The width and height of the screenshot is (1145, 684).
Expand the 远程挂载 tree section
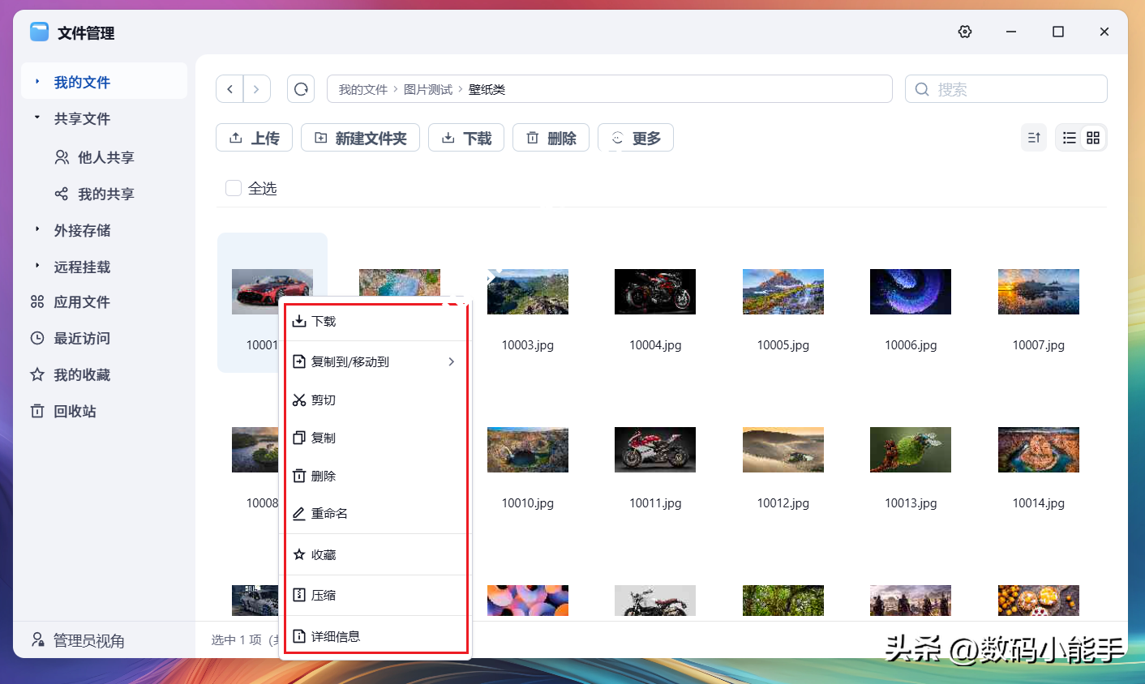[37, 266]
